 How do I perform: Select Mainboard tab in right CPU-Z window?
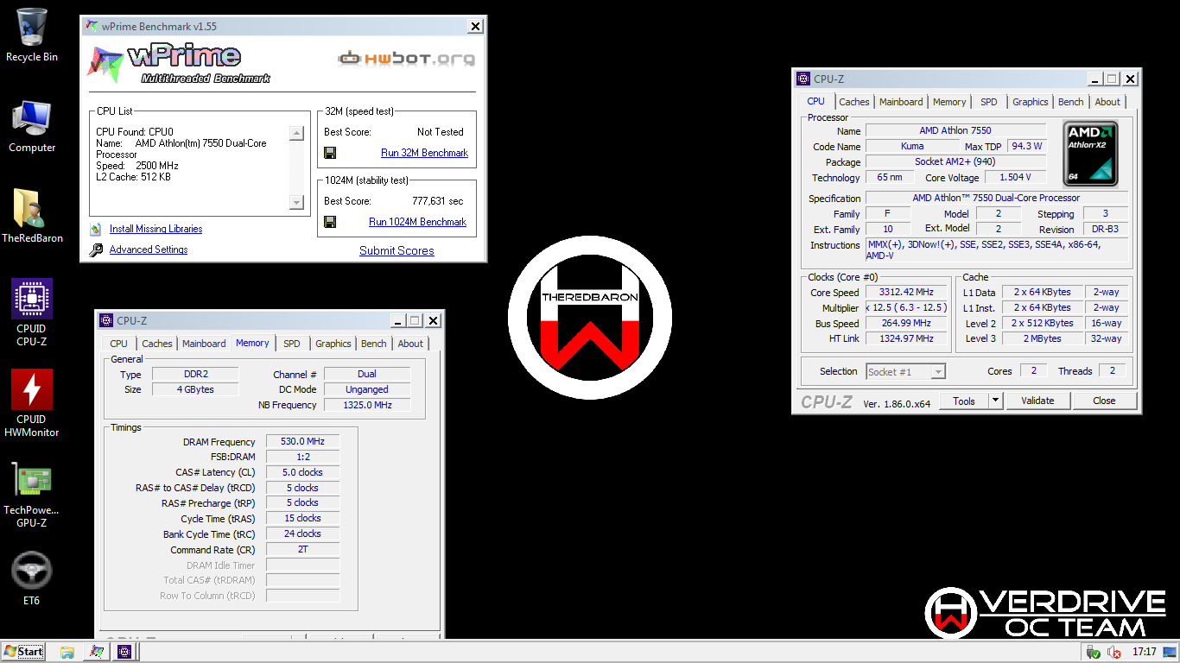pos(901,102)
